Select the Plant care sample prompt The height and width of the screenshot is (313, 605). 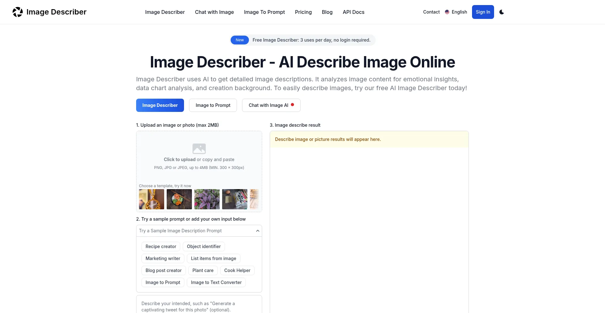[x=203, y=270]
